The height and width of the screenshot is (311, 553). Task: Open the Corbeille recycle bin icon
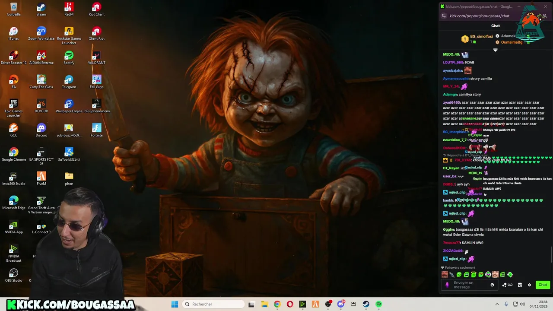coord(14,9)
